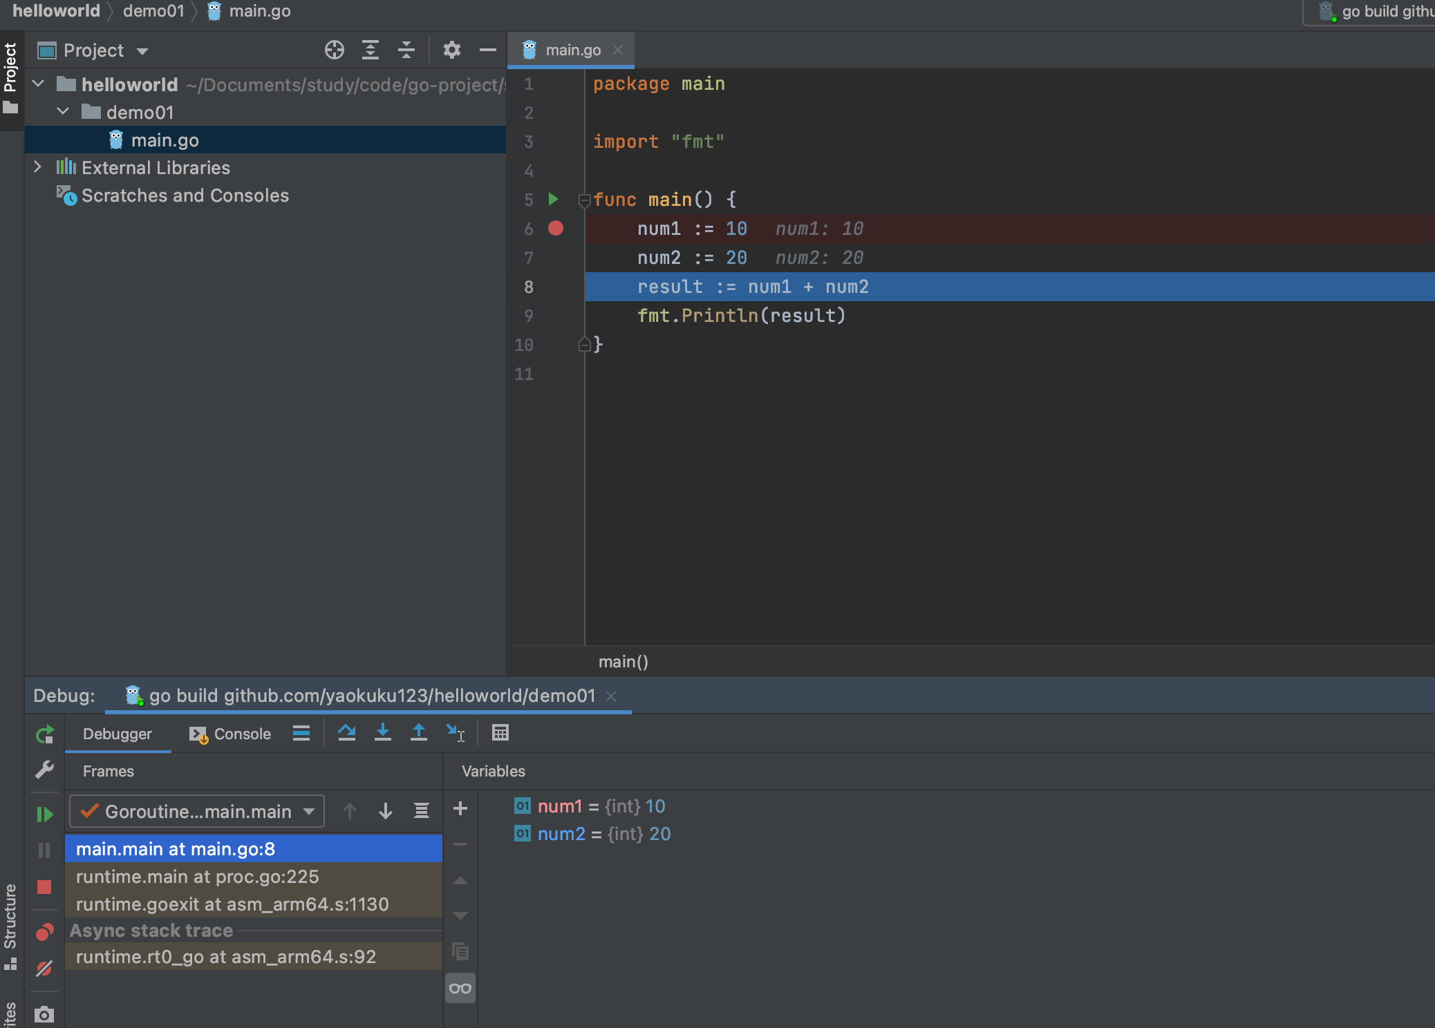Toggle Mute Breakpoints icon
The width and height of the screenshot is (1435, 1028).
coord(44,969)
